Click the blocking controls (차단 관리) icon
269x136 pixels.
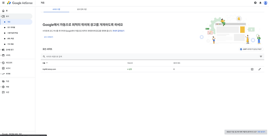click(x=3, y=63)
